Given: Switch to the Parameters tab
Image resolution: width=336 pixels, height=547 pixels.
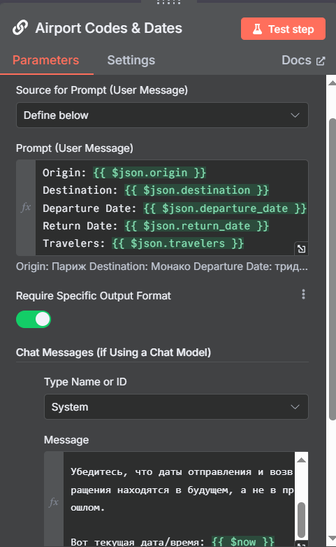Looking at the screenshot, I should (45, 60).
